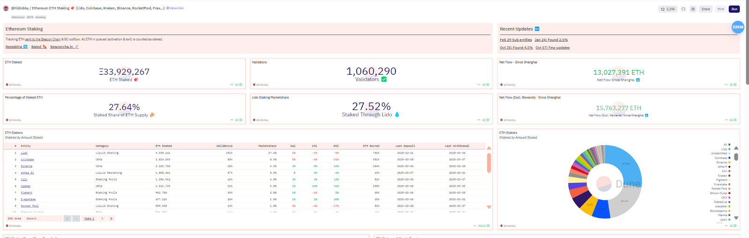Viewport: 749px width, 238px height.
Task: Open Binance entity link in table
Action: 27,166
